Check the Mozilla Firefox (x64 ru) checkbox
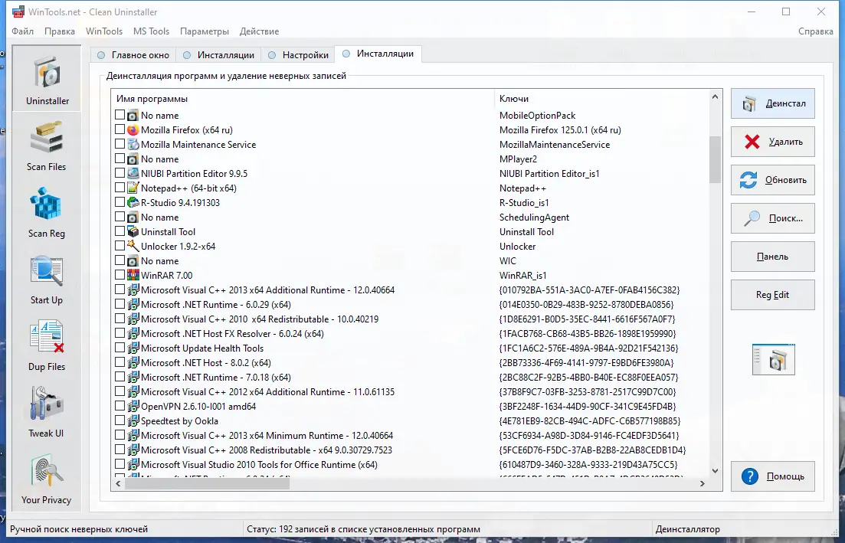 (120, 129)
